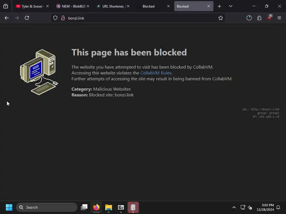The width and height of the screenshot is (286, 214).
Task: Open the red highlighted taskbar app
Action: click(x=133, y=207)
